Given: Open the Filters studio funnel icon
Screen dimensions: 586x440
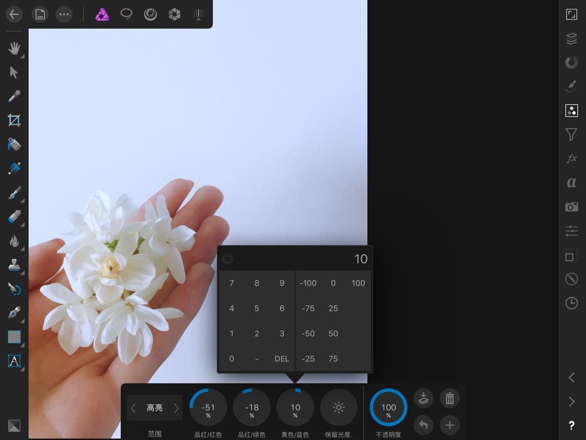Looking at the screenshot, I should point(571,135).
